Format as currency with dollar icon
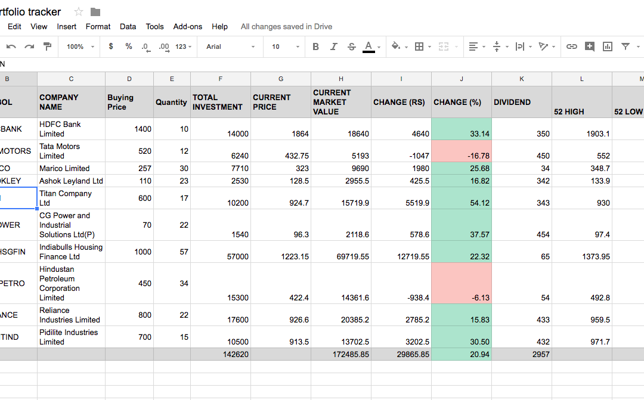Image resolution: width=644 pixels, height=400 pixels. (111, 46)
